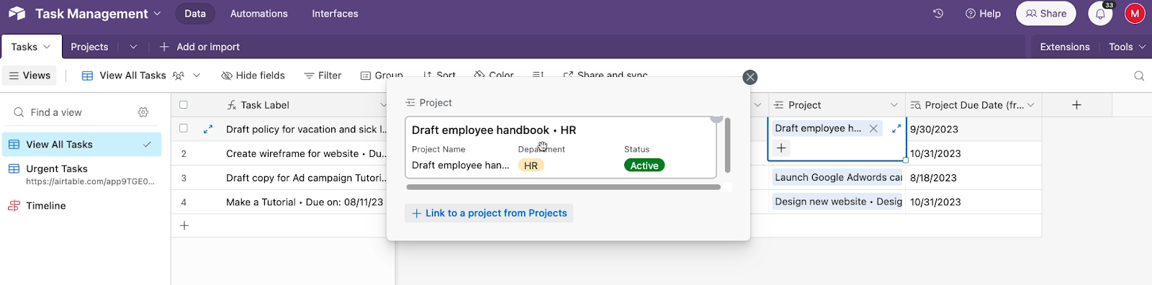Click the search magnifier icon at right
The height and width of the screenshot is (285, 1152).
tap(1139, 76)
